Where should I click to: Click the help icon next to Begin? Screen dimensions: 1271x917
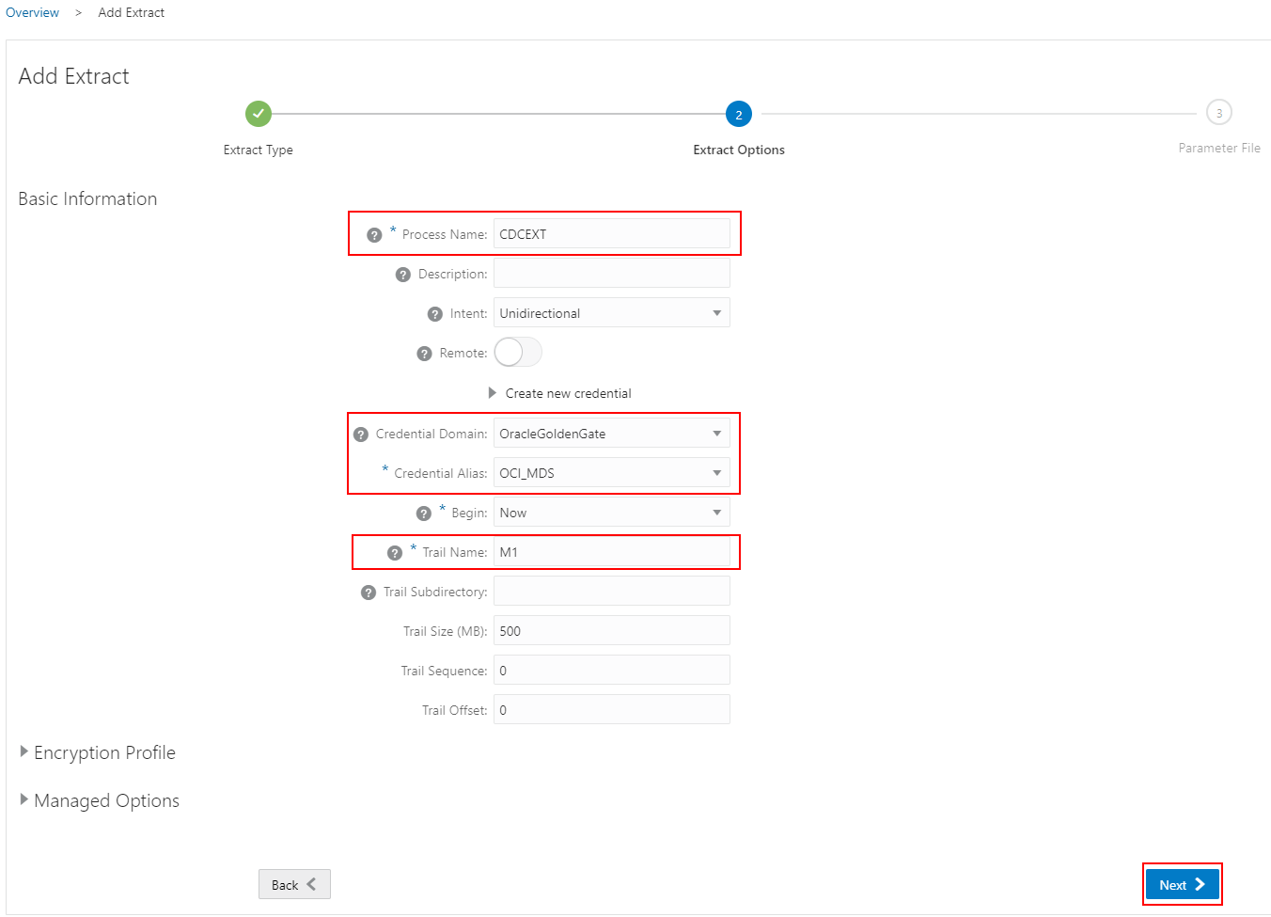[x=424, y=514]
